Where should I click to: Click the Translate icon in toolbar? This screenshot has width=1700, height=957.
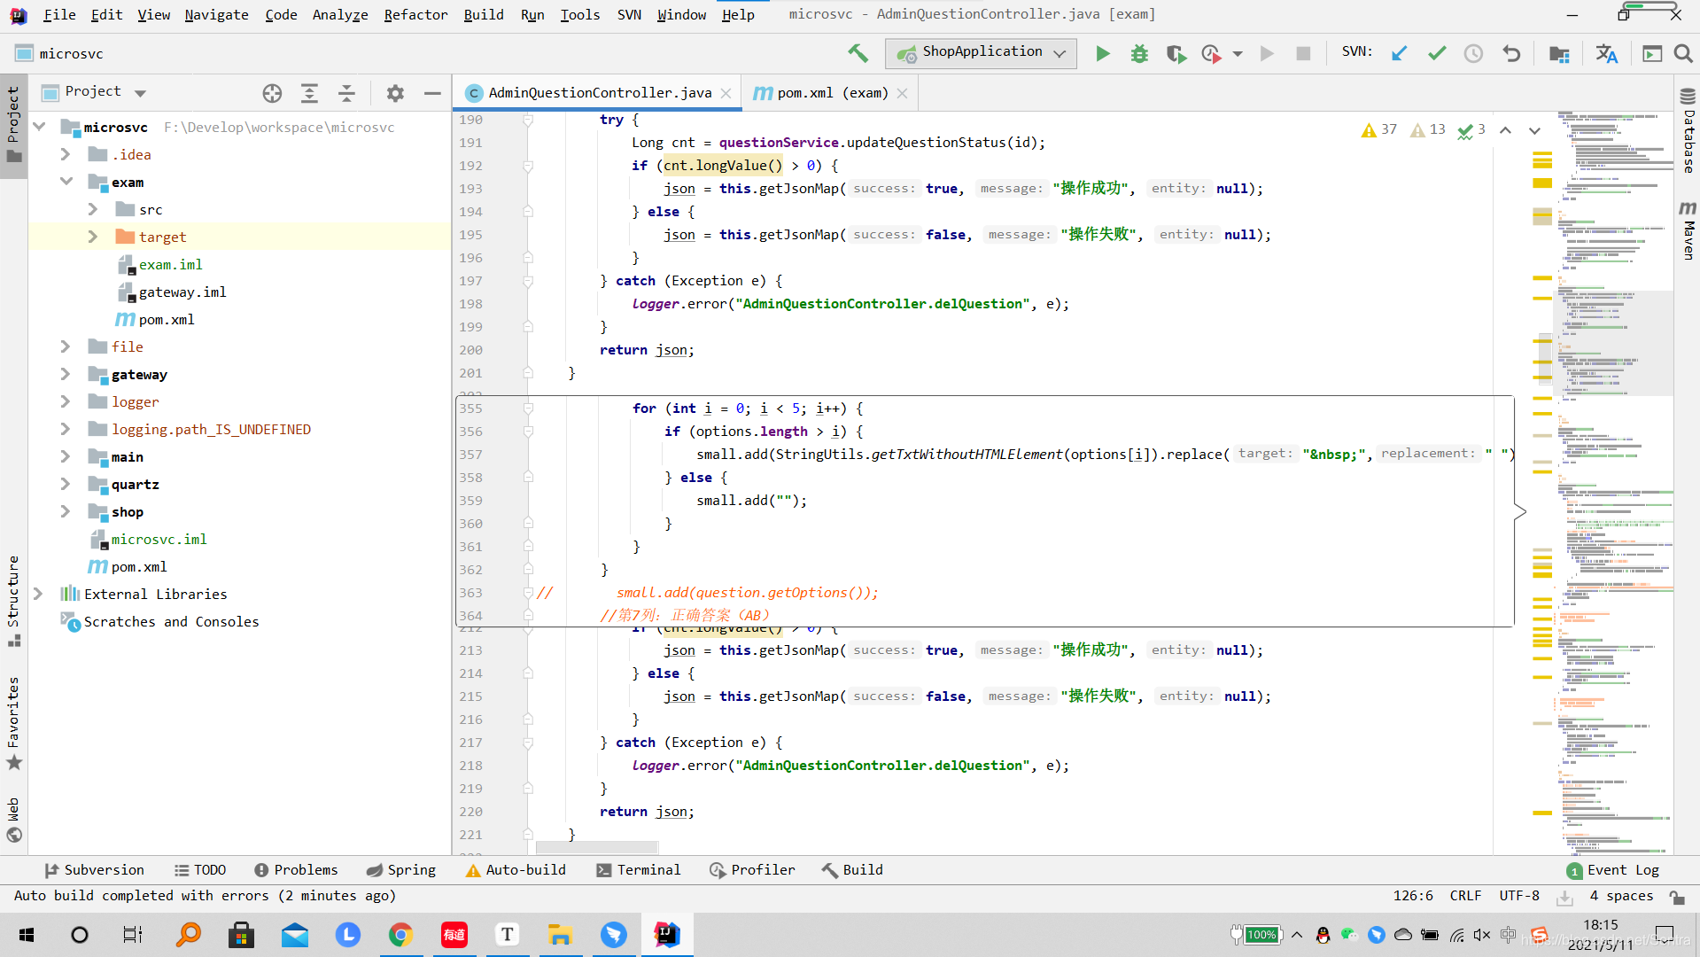1606,54
